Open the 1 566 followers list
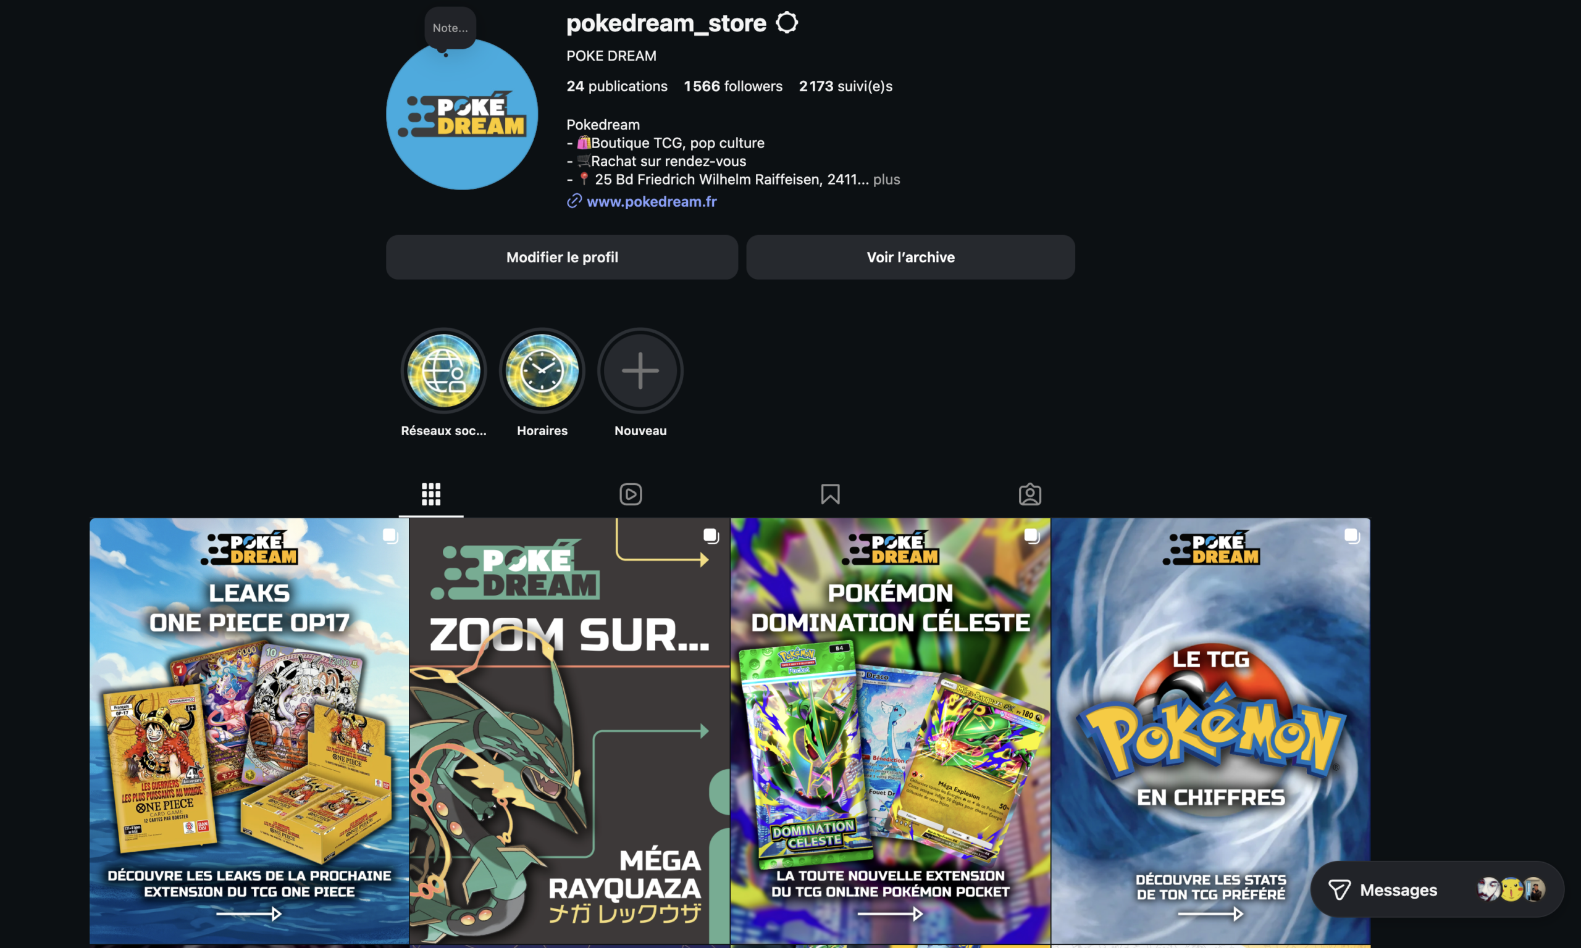 [733, 86]
